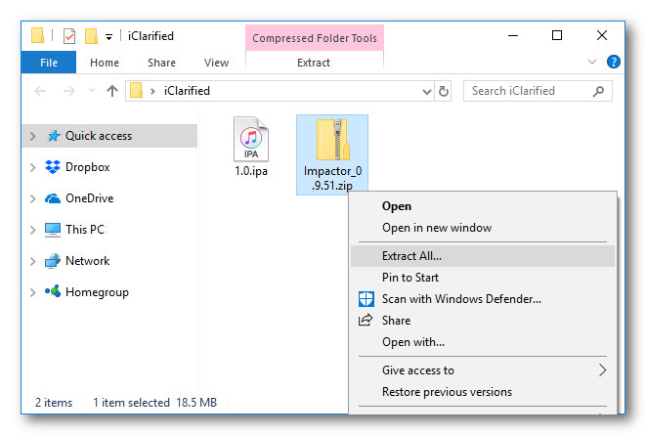Image resolution: width=646 pixels, height=435 pixels.
Task: Click the Refresh icon in address bar
Action: pyautogui.click(x=445, y=91)
